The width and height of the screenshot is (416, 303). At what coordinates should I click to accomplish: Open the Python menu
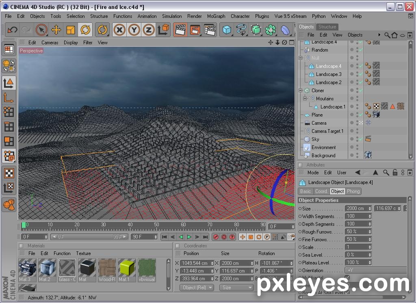(x=318, y=16)
